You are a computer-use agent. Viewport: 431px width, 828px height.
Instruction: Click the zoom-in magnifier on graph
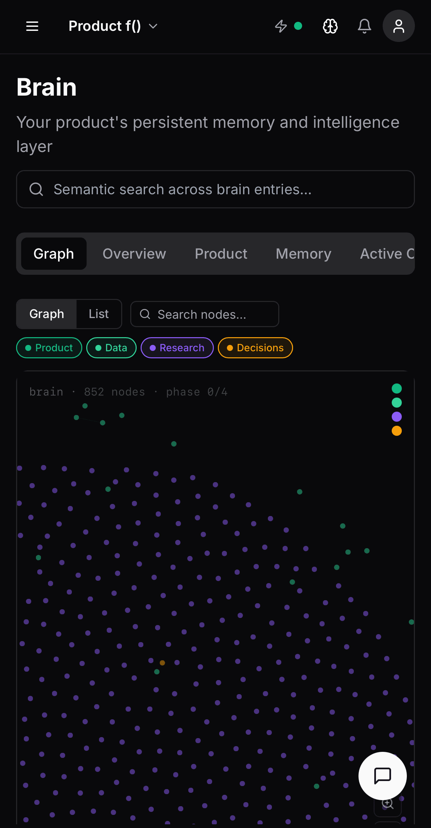(x=388, y=803)
